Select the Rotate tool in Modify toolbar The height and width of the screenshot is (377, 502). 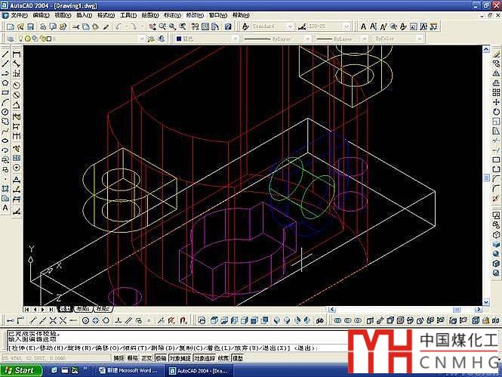496,112
